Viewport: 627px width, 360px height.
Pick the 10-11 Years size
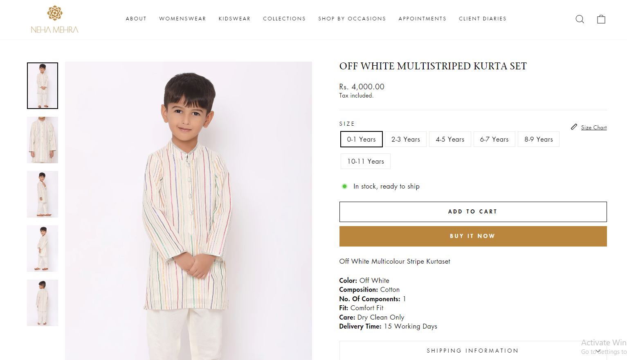click(x=366, y=161)
